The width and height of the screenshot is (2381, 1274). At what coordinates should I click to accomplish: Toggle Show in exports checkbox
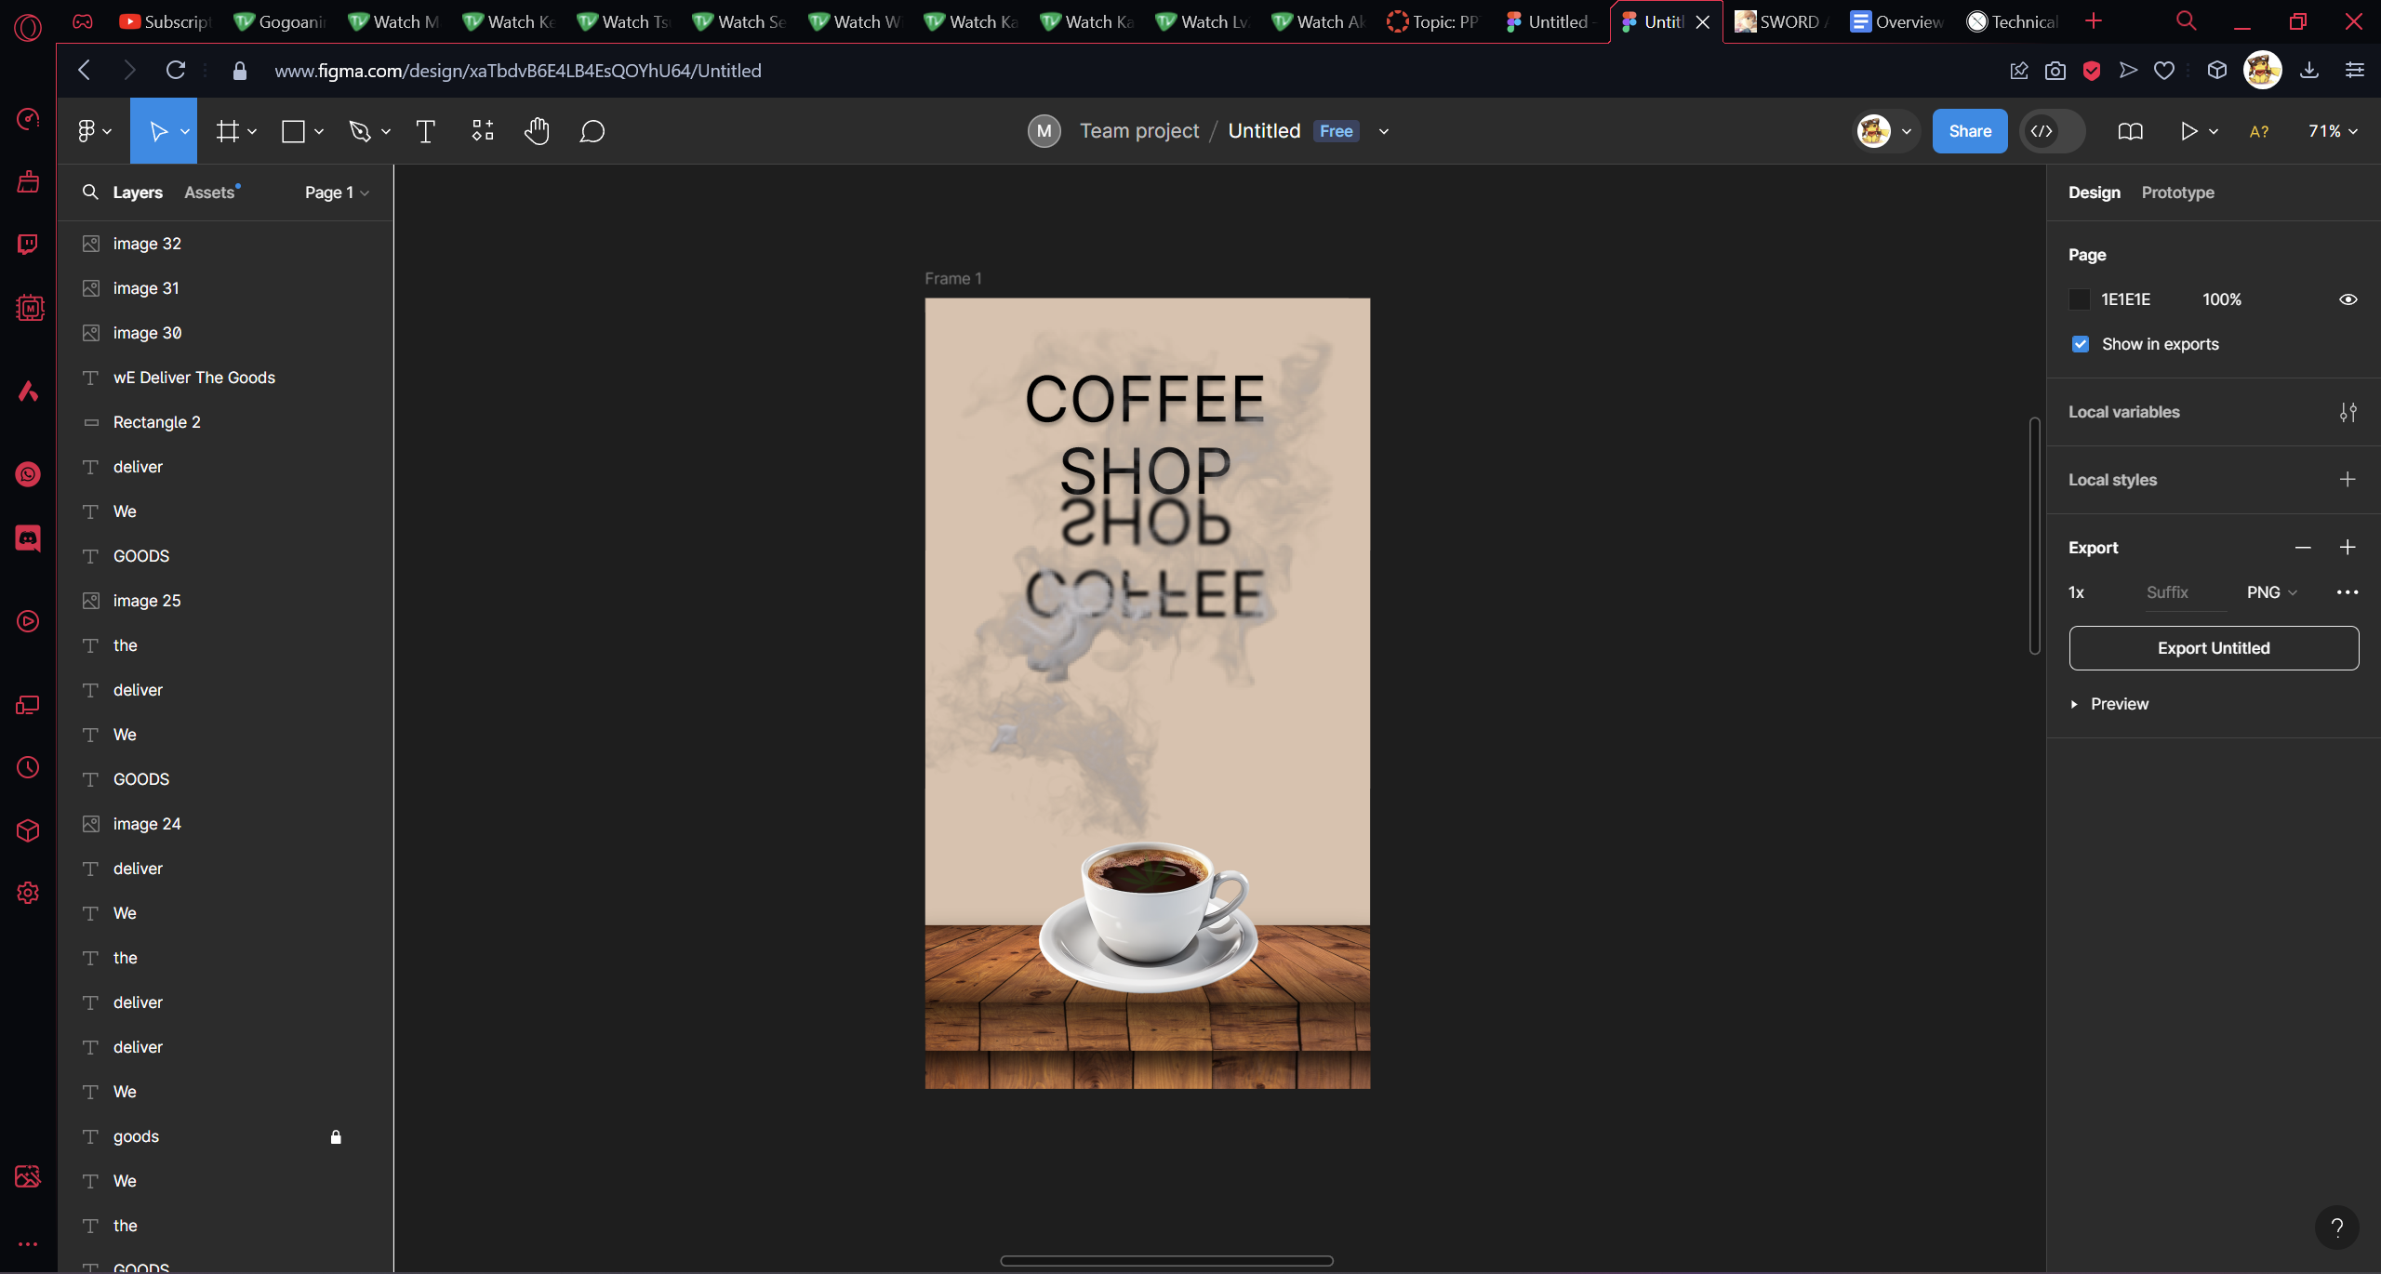coord(2081,344)
